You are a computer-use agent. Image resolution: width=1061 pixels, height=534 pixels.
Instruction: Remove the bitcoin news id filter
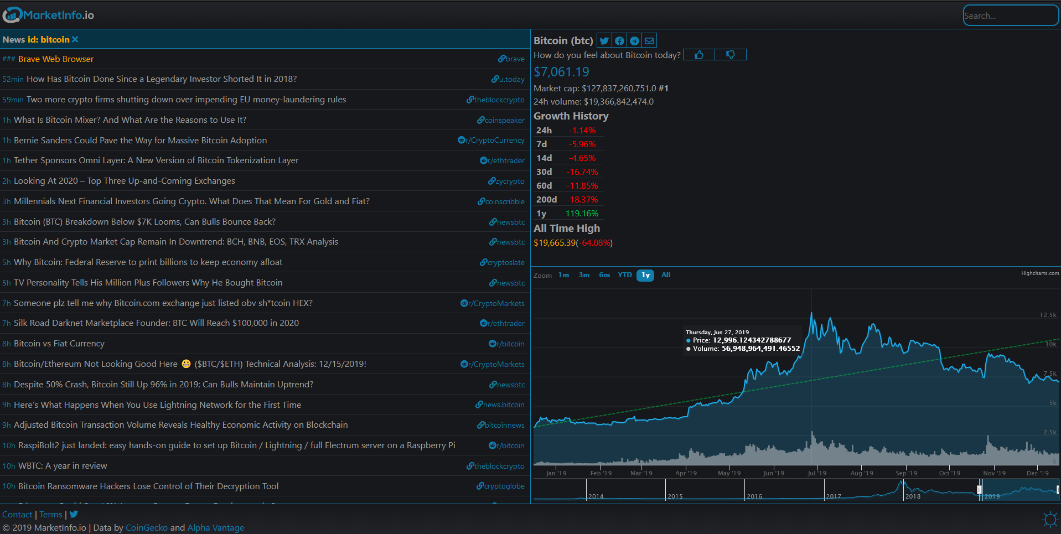75,39
